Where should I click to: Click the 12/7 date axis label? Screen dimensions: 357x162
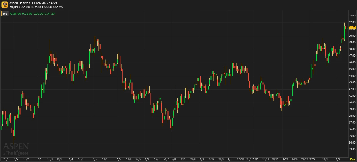pyautogui.click(x=156, y=159)
